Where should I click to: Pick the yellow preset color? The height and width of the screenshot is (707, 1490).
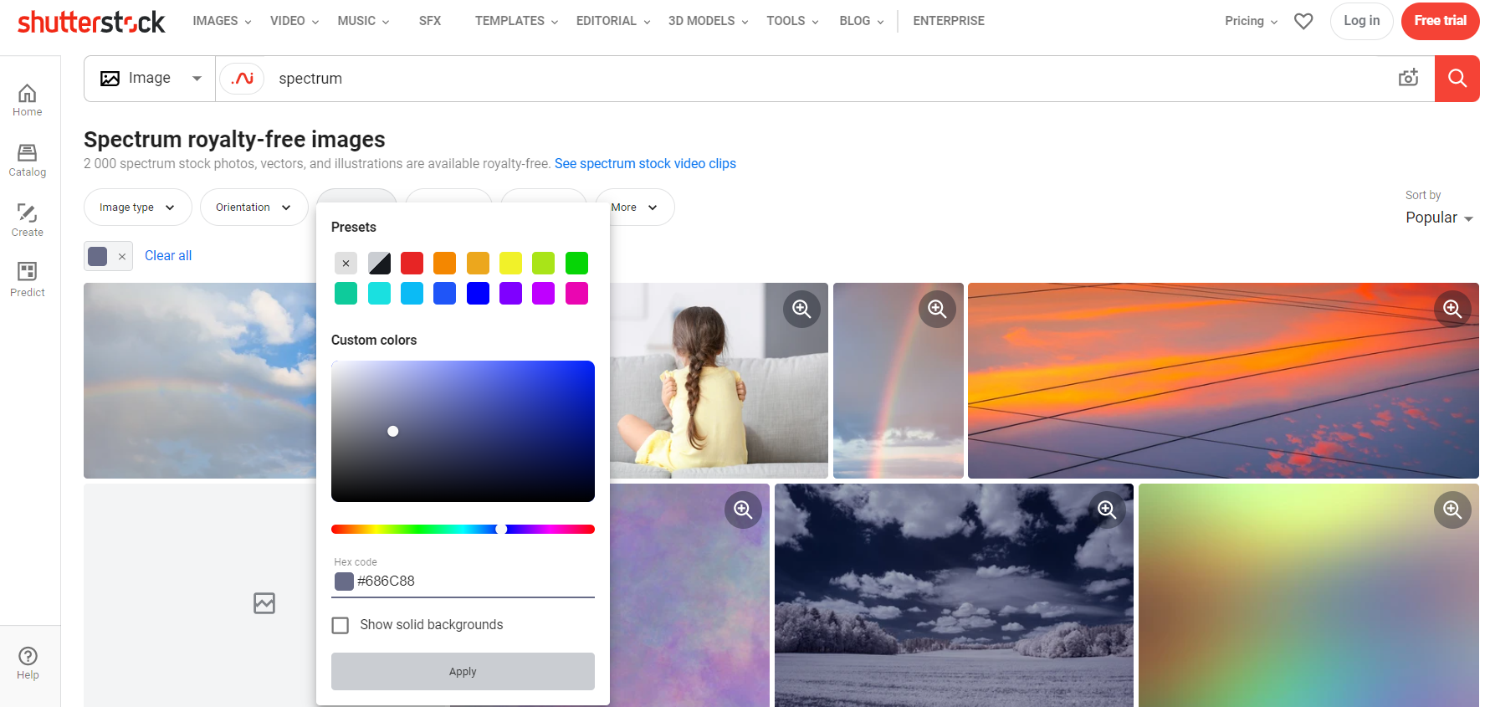coord(511,264)
